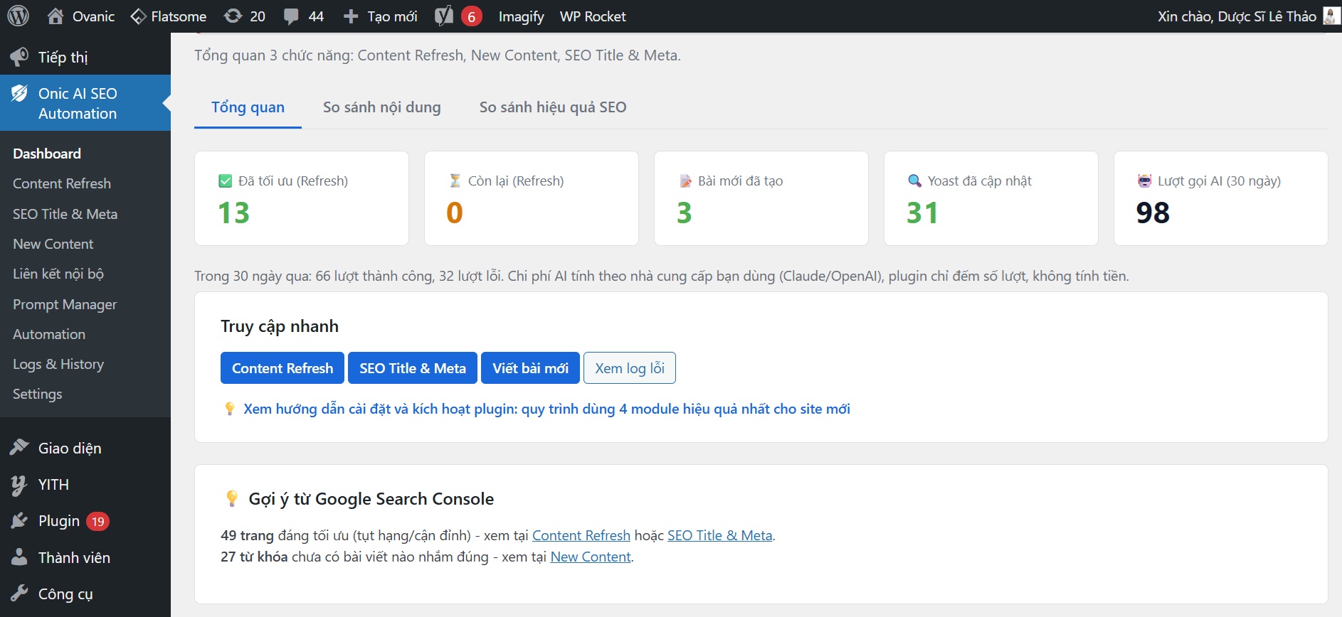Open the plugin setup guide link
The image size is (1342, 617).
[546, 409]
